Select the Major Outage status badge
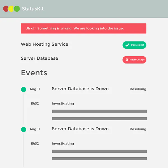Screen dimensions: 168x168 coord(134,60)
